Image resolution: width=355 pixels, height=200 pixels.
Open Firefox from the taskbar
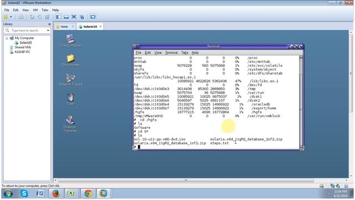(x=56, y=194)
